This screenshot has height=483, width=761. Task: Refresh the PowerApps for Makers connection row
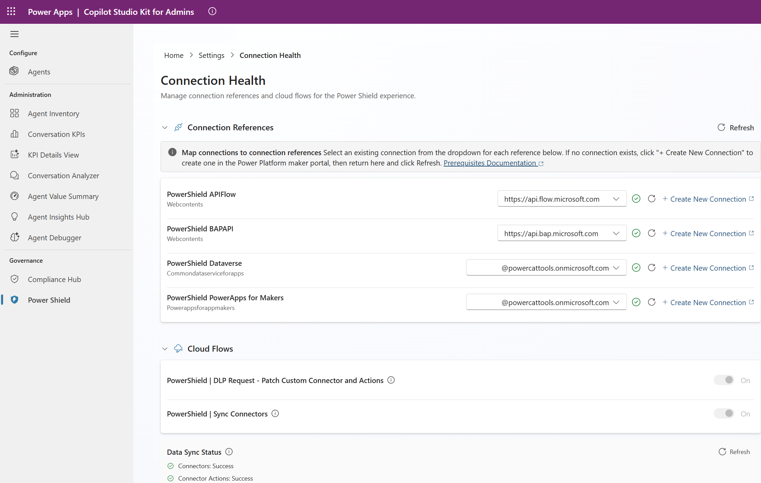pos(652,302)
